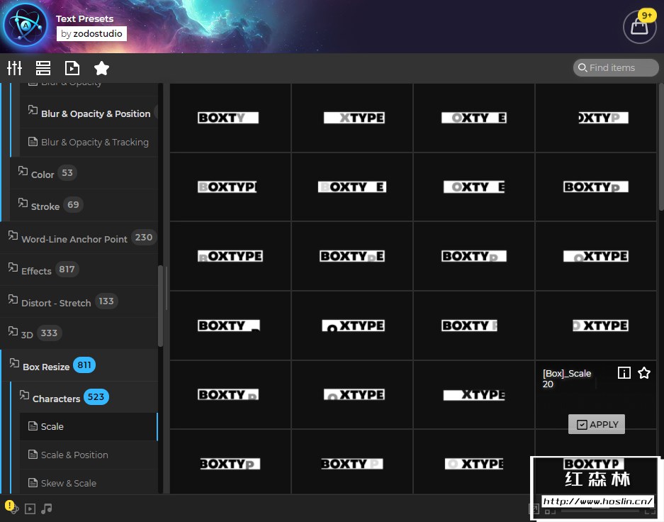Expand the Distort - Stretch category
This screenshot has width=664, height=522.
[79, 302]
